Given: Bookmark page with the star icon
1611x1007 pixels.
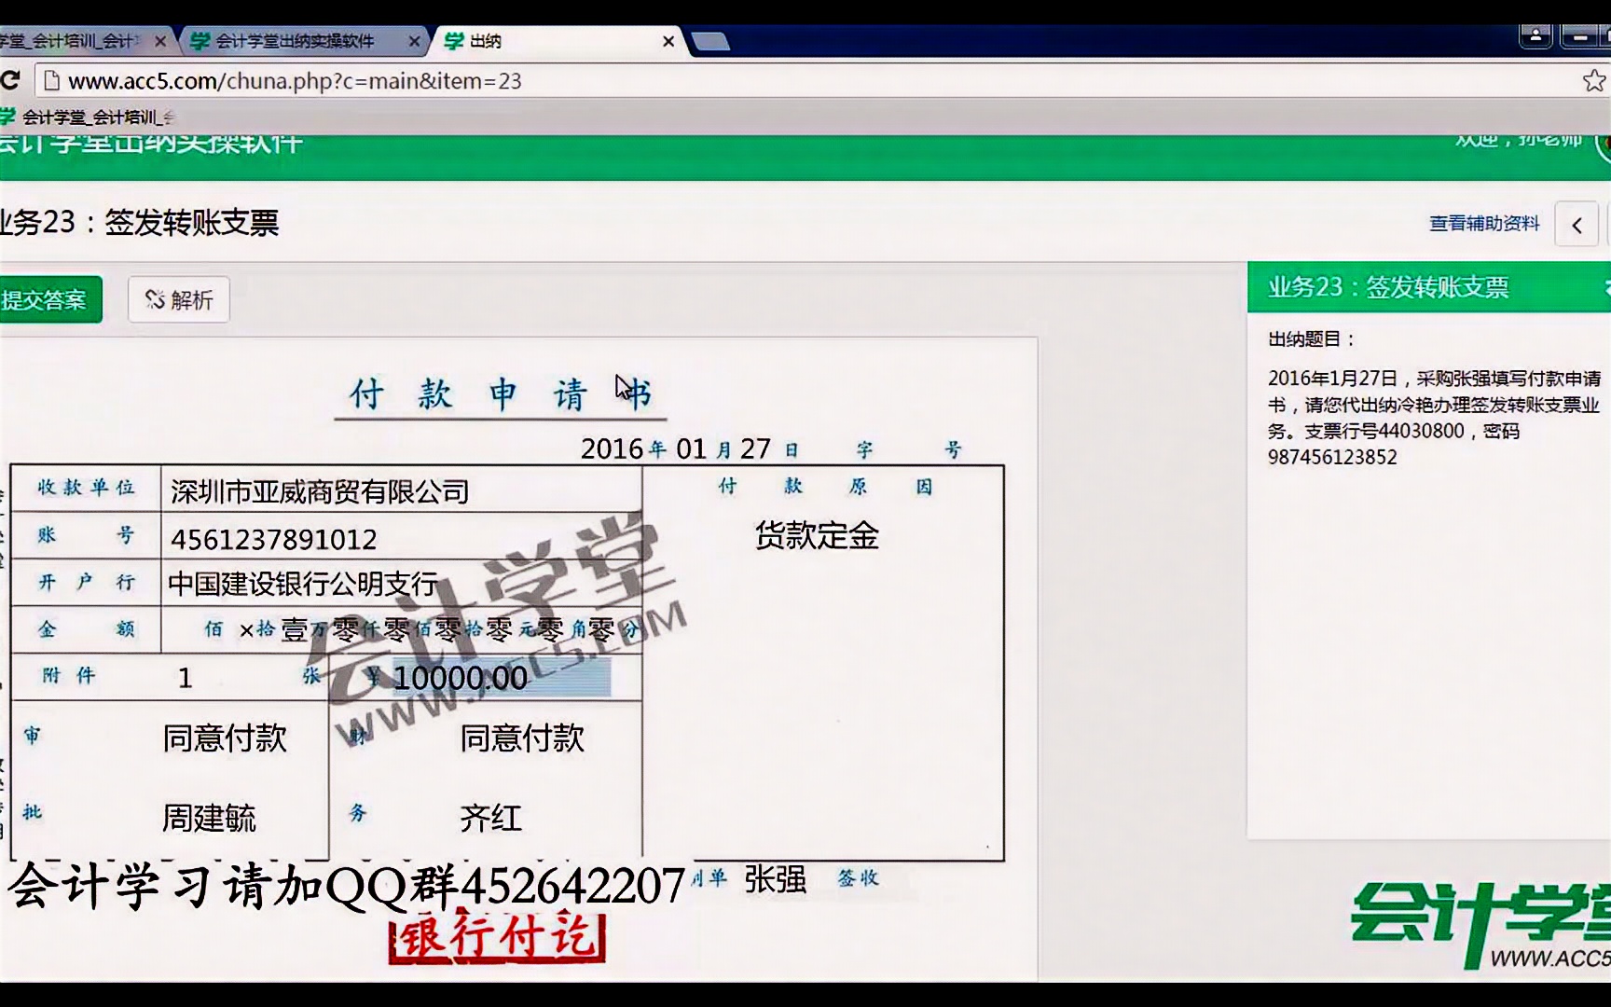Looking at the screenshot, I should [x=1593, y=81].
